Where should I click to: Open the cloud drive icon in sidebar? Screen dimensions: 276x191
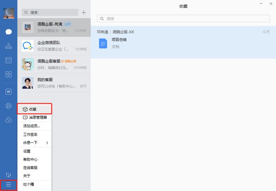coord(8,120)
